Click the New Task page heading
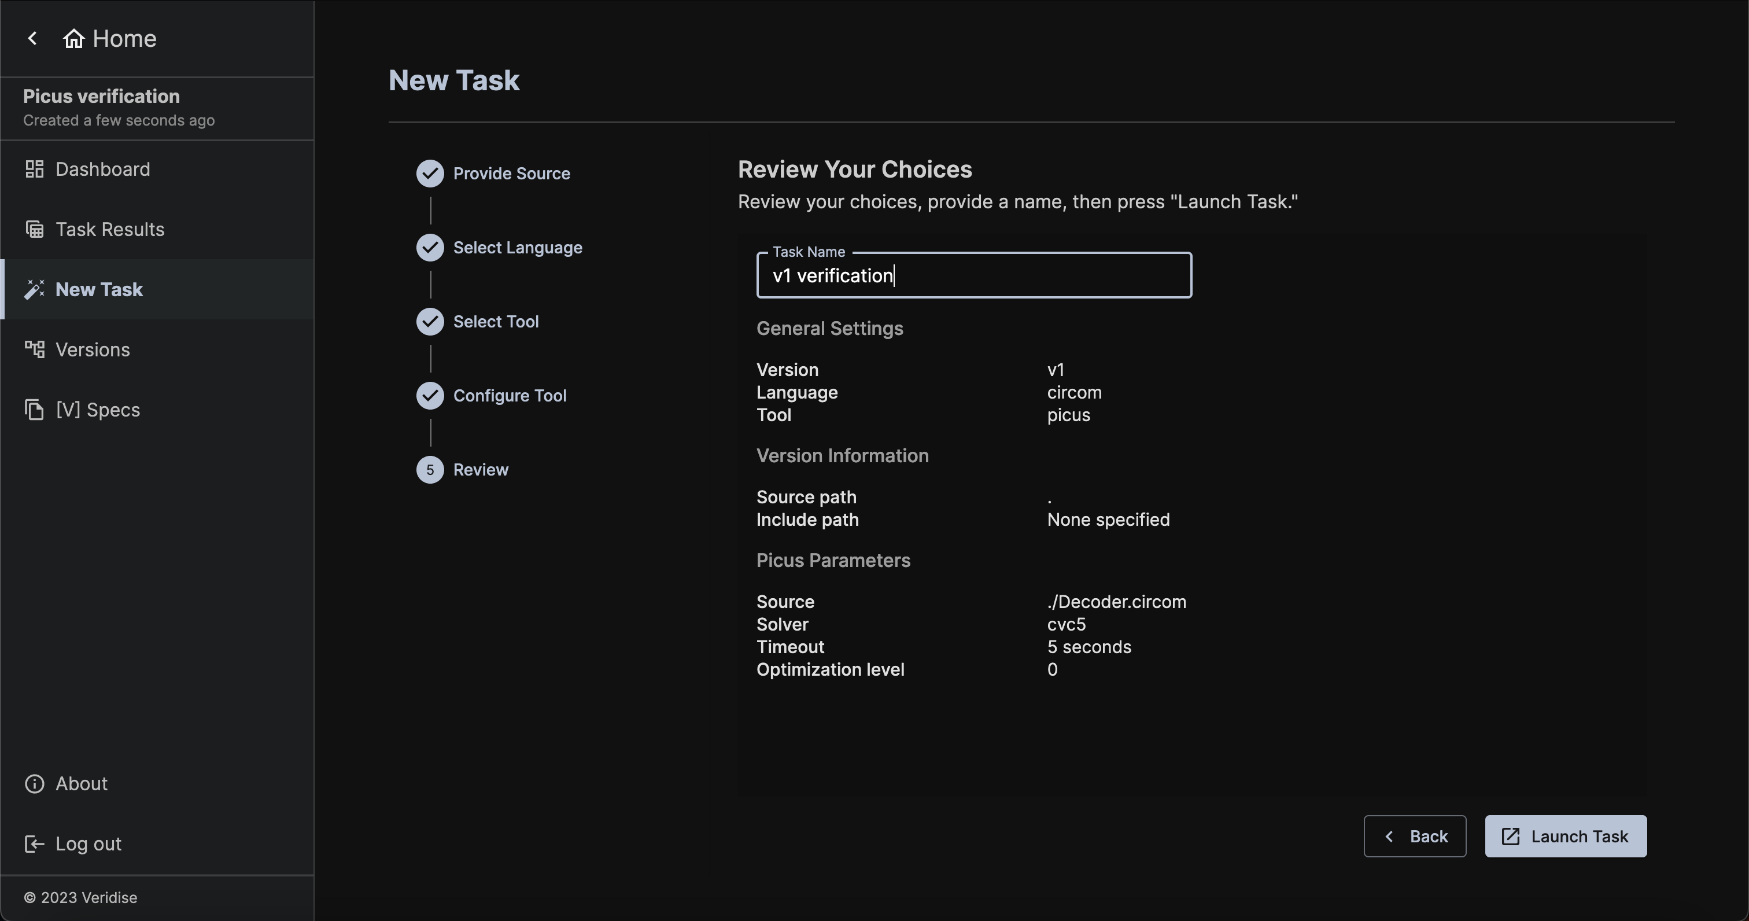 453,80
